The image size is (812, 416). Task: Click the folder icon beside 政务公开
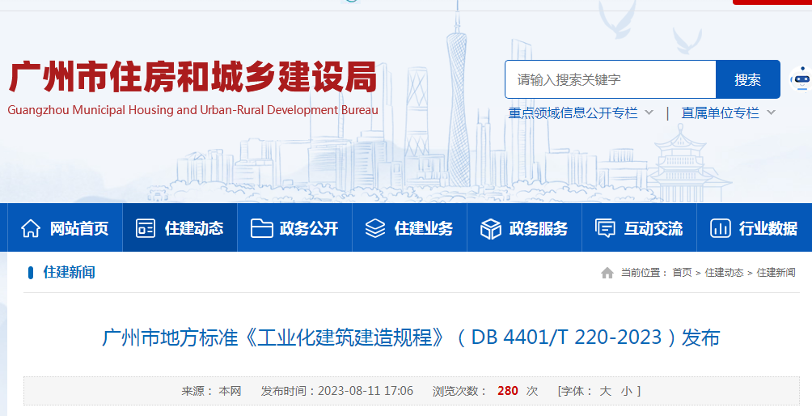(x=261, y=228)
